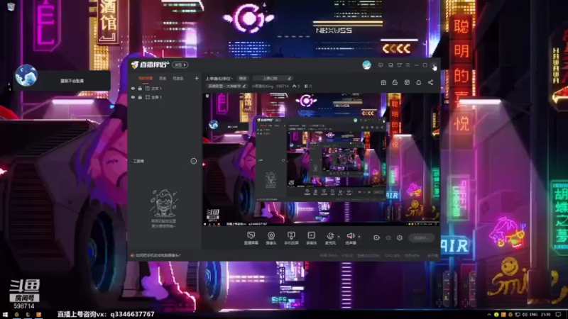The image size is (568, 319).
Task: Select first scene tab (highlighted orange)
Action: pos(146,79)
